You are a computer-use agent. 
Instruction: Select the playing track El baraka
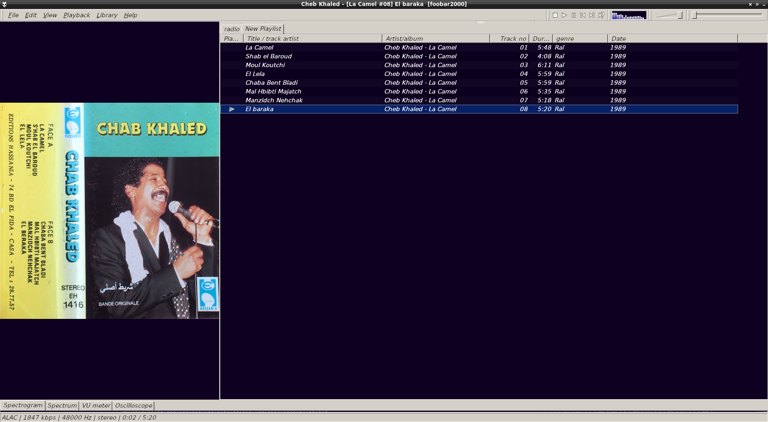coord(479,109)
